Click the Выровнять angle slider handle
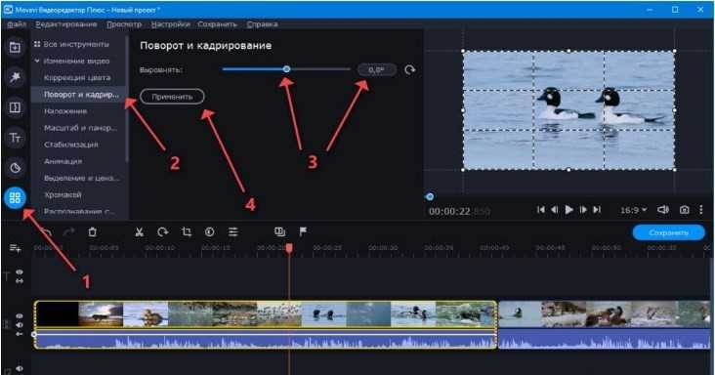Screen dimensions: 715x375 [286, 69]
